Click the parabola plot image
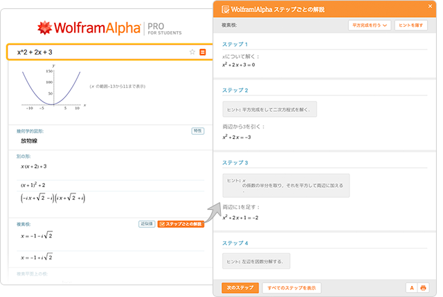 click(49, 90)
